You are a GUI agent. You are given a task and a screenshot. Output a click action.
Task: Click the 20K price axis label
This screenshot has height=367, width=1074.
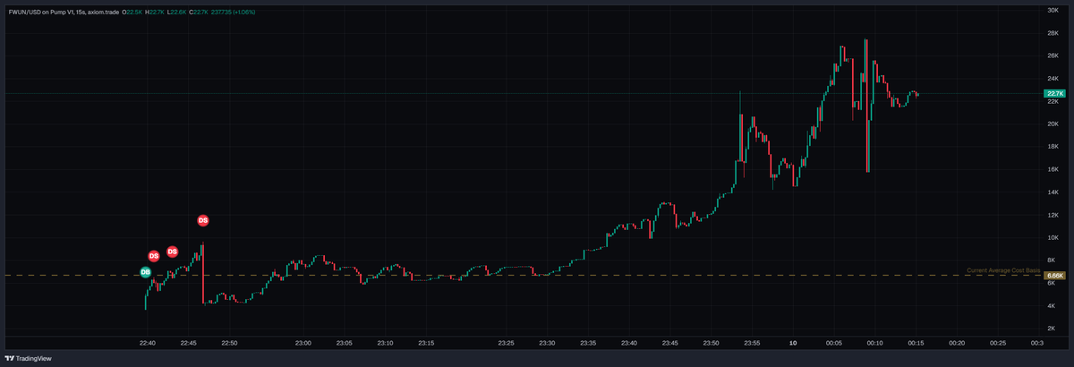click(x=1053, y=124)
